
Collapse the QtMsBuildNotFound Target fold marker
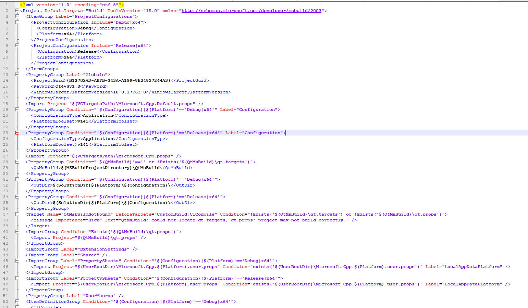pyautogui.click(x=17, y=214)
